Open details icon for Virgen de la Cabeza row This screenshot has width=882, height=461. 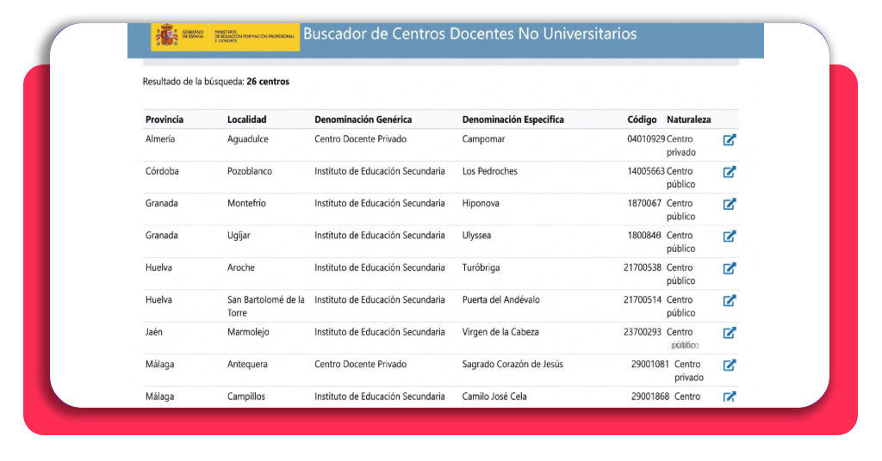click(x=729, y=332)
